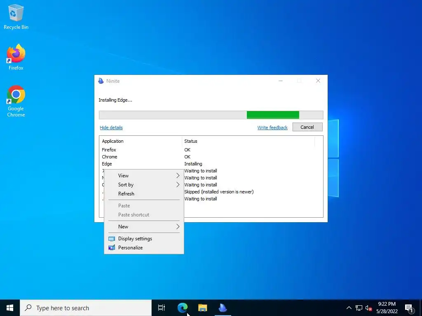Select New in the context menu
The image size is (422, 316).
point(144,227)
